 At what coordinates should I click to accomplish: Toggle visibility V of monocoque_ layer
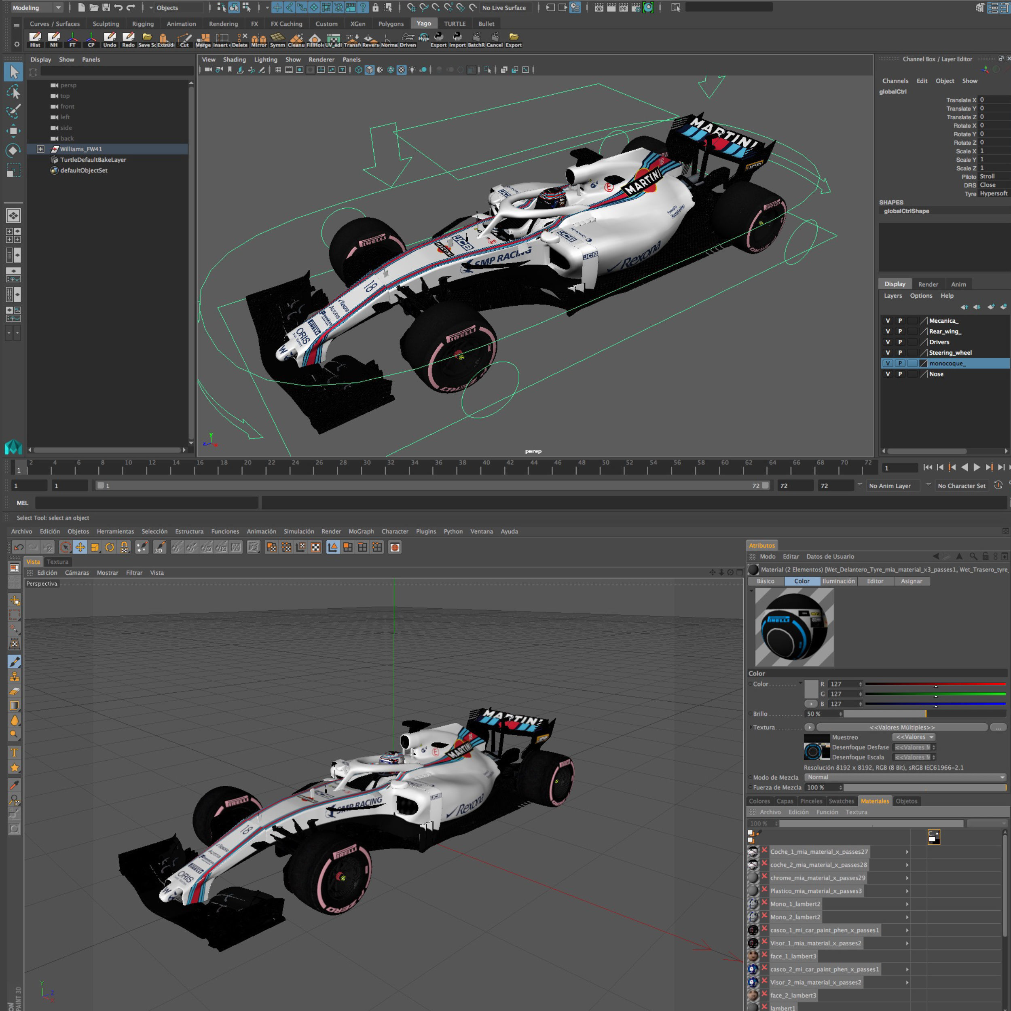click(x=888, y=363)
